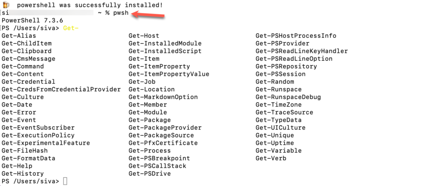Choose Get-History from the list
The image size is (447, 186).
click(x=23, y=173)
